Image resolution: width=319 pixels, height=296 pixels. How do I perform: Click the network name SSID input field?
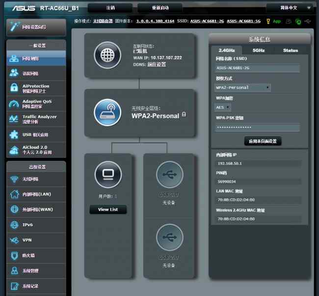point(257,68)
